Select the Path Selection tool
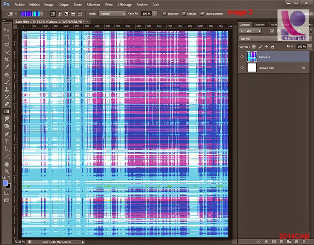The height and width of the screenshot is (245, 314). 7,149
